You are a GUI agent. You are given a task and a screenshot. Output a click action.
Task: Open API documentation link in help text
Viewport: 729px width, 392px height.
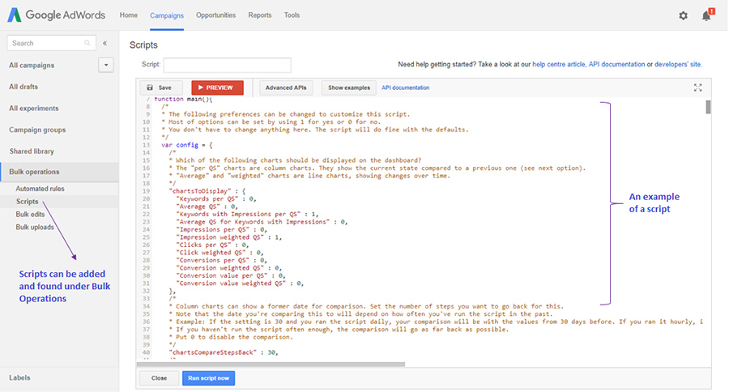[616, 64]
